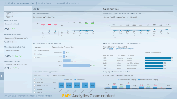Select the Qualification Level radio button
This screenshot has height=99, width=177.
coord(35,51)
